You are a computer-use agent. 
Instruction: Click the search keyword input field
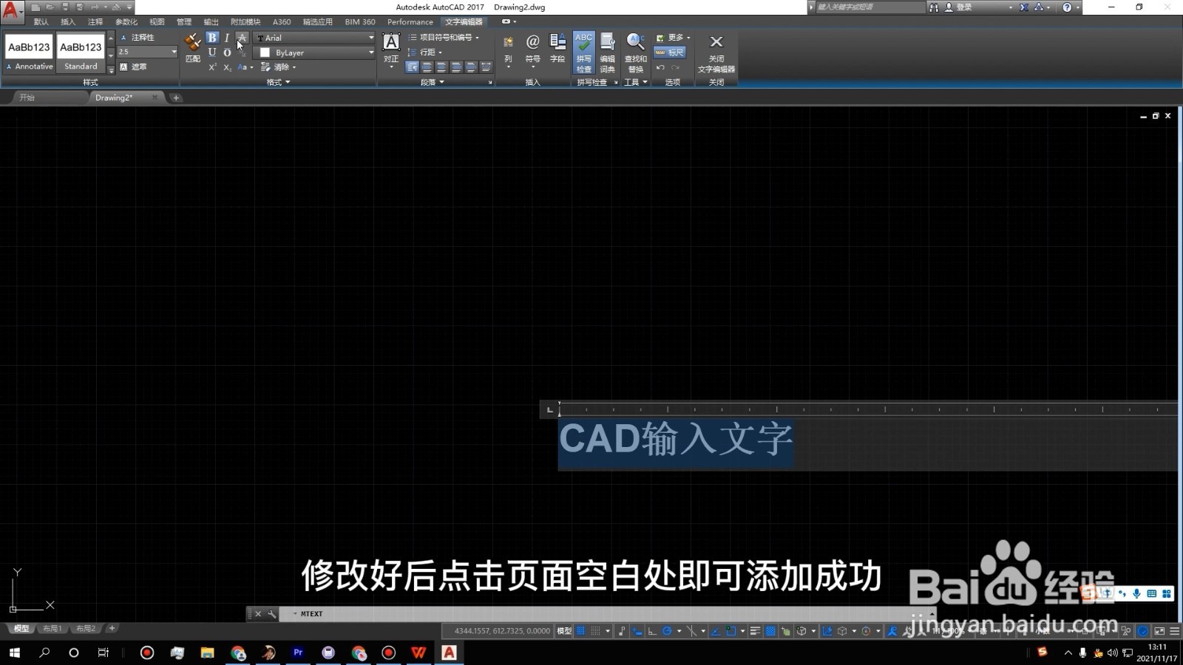870,7
